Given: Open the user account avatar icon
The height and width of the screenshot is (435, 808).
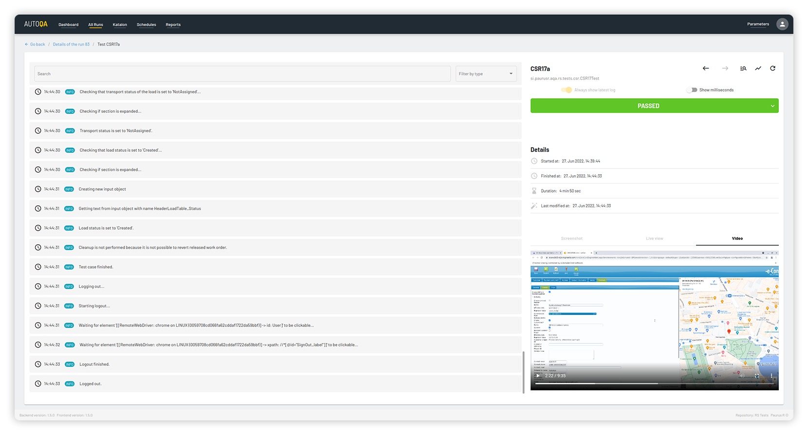Looking at the screenshot, I should tap(782, 24).
